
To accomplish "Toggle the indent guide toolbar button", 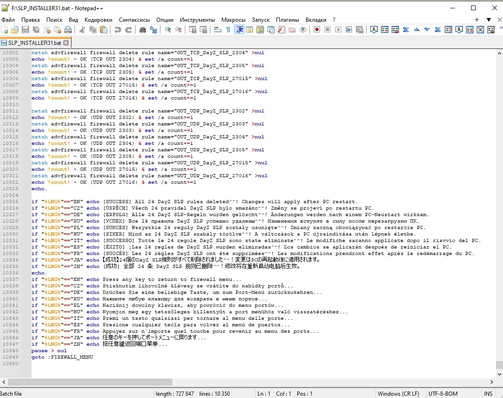I will (x=239, y=30).
